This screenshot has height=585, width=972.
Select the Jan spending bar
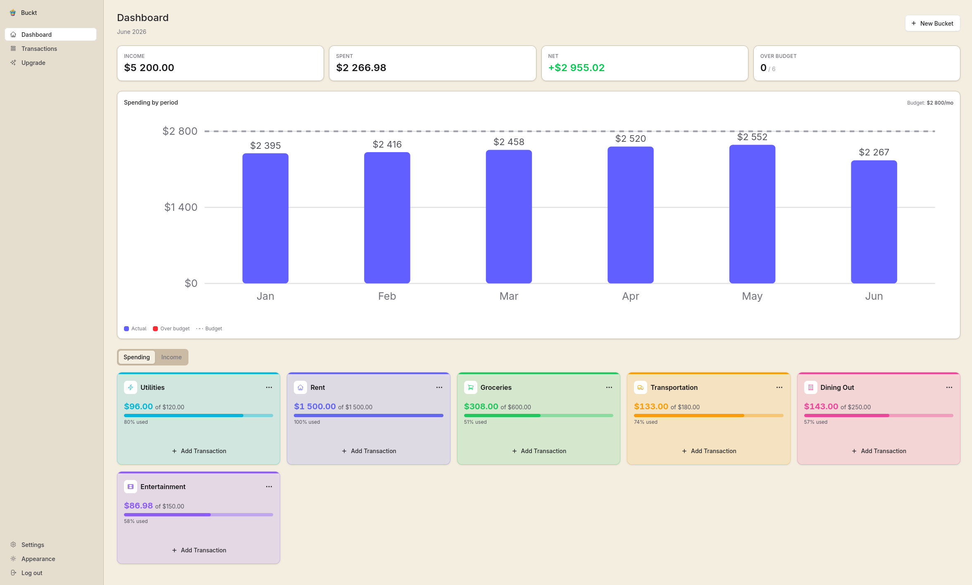[265, 218]
